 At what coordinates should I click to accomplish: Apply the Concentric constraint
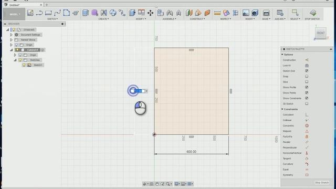point(307,125)
